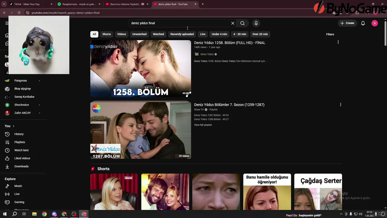Open Deniz Yıldızı 1286.Bölüm playlist entry

(211, 119)
